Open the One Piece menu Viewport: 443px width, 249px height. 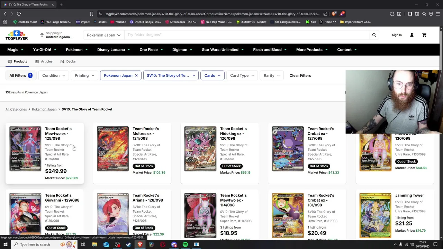pyautogui.click(x=151, y=50)
